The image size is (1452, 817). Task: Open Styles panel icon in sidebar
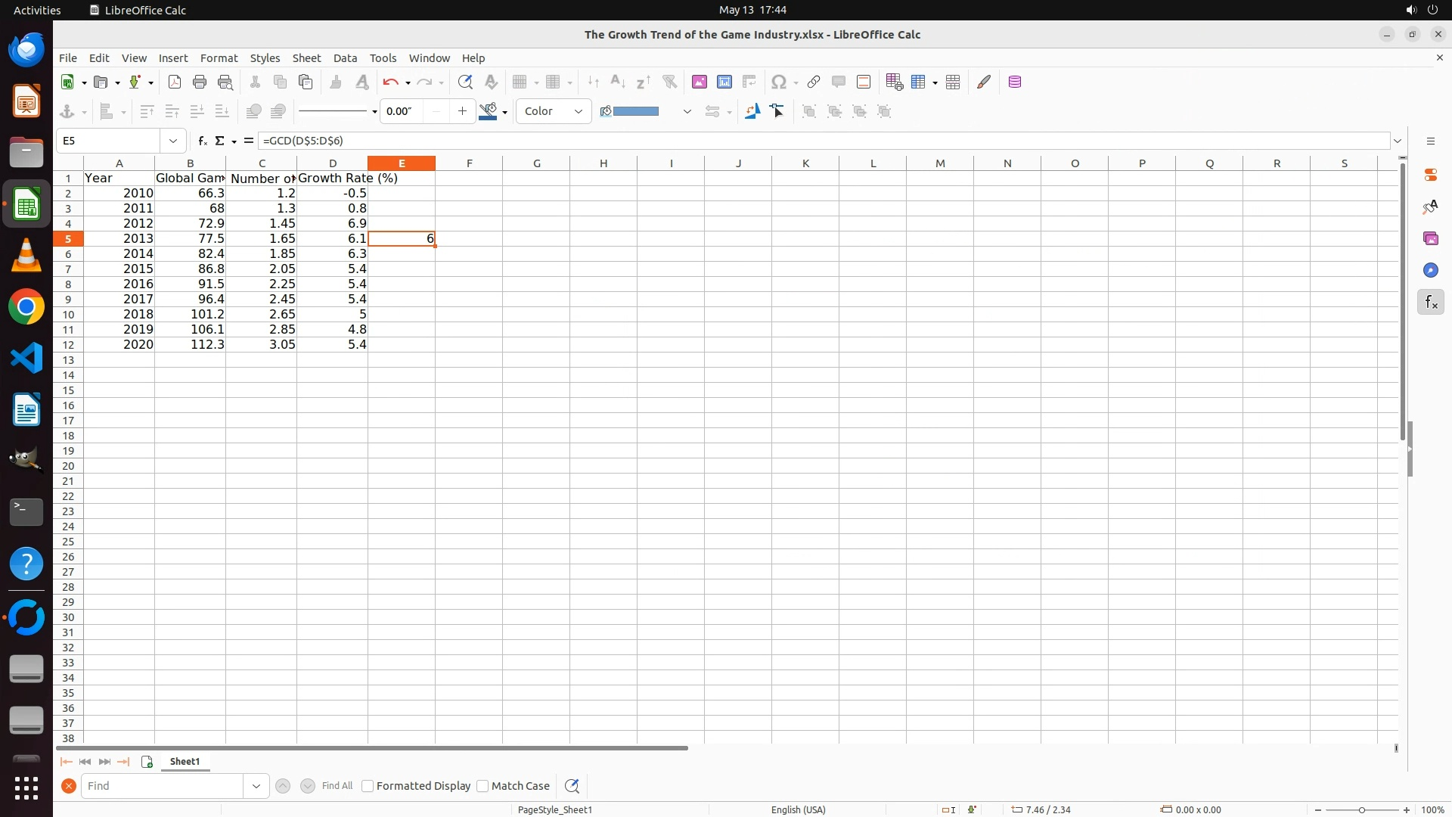1430,207
